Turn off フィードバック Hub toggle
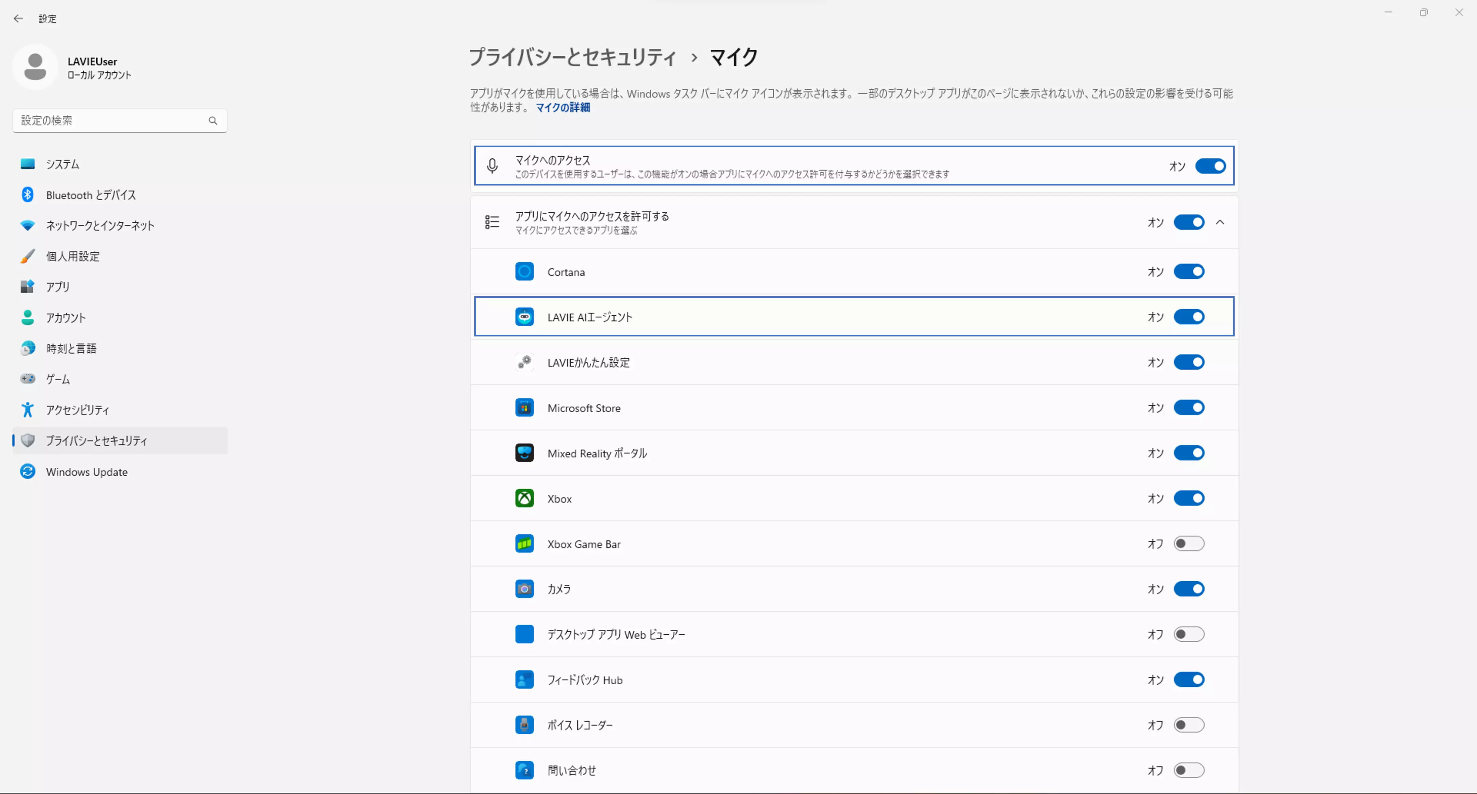Screen dimensions: 1477x794 click(x=1189, y=680)
